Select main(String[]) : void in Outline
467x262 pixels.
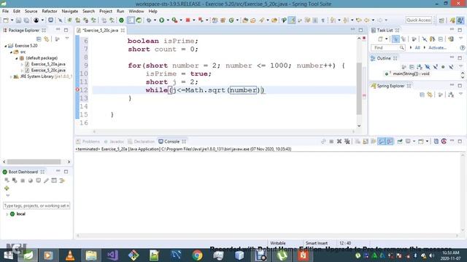click(411, 74)
